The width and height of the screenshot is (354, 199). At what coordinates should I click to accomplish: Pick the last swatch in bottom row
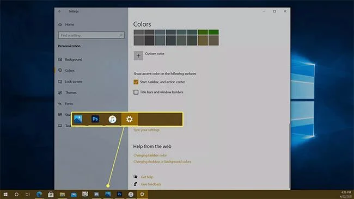pyautogui.click(x=213, y=41)
